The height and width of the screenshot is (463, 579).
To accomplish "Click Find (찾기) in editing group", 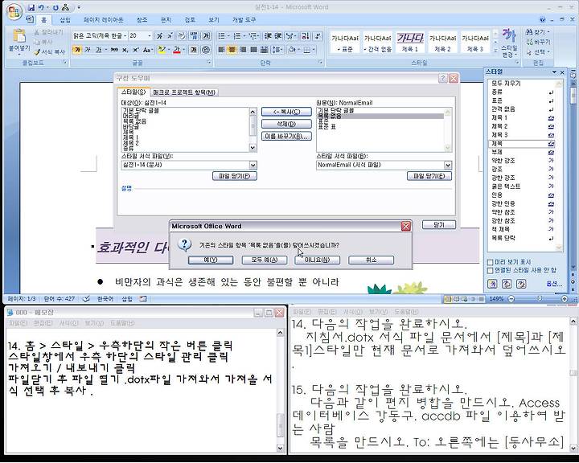I will (x=538, y=32).
